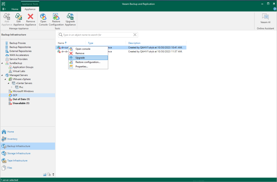Select the SureBackup tree node
Image resolution: width=277 pixels, height=182 pixels.
click(16, 63)
